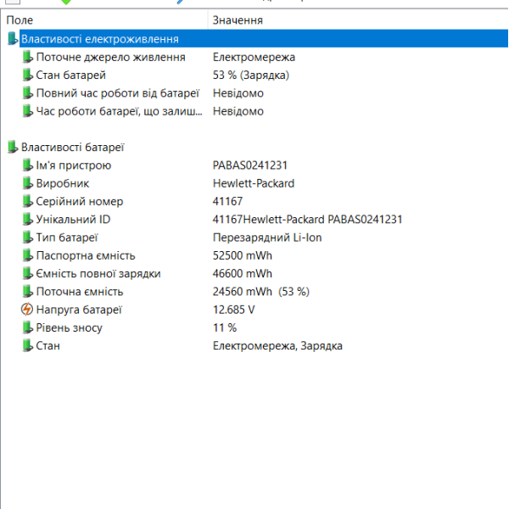The height and width of the screenshot is (509, 509).
Task: Select the Серійний номер field
Action: (255, 201)
